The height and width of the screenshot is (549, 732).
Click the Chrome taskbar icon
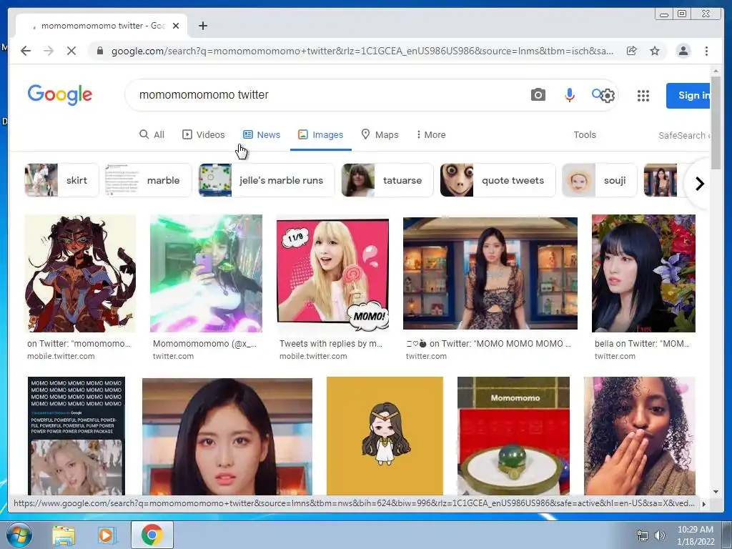(x=152, y=535)
